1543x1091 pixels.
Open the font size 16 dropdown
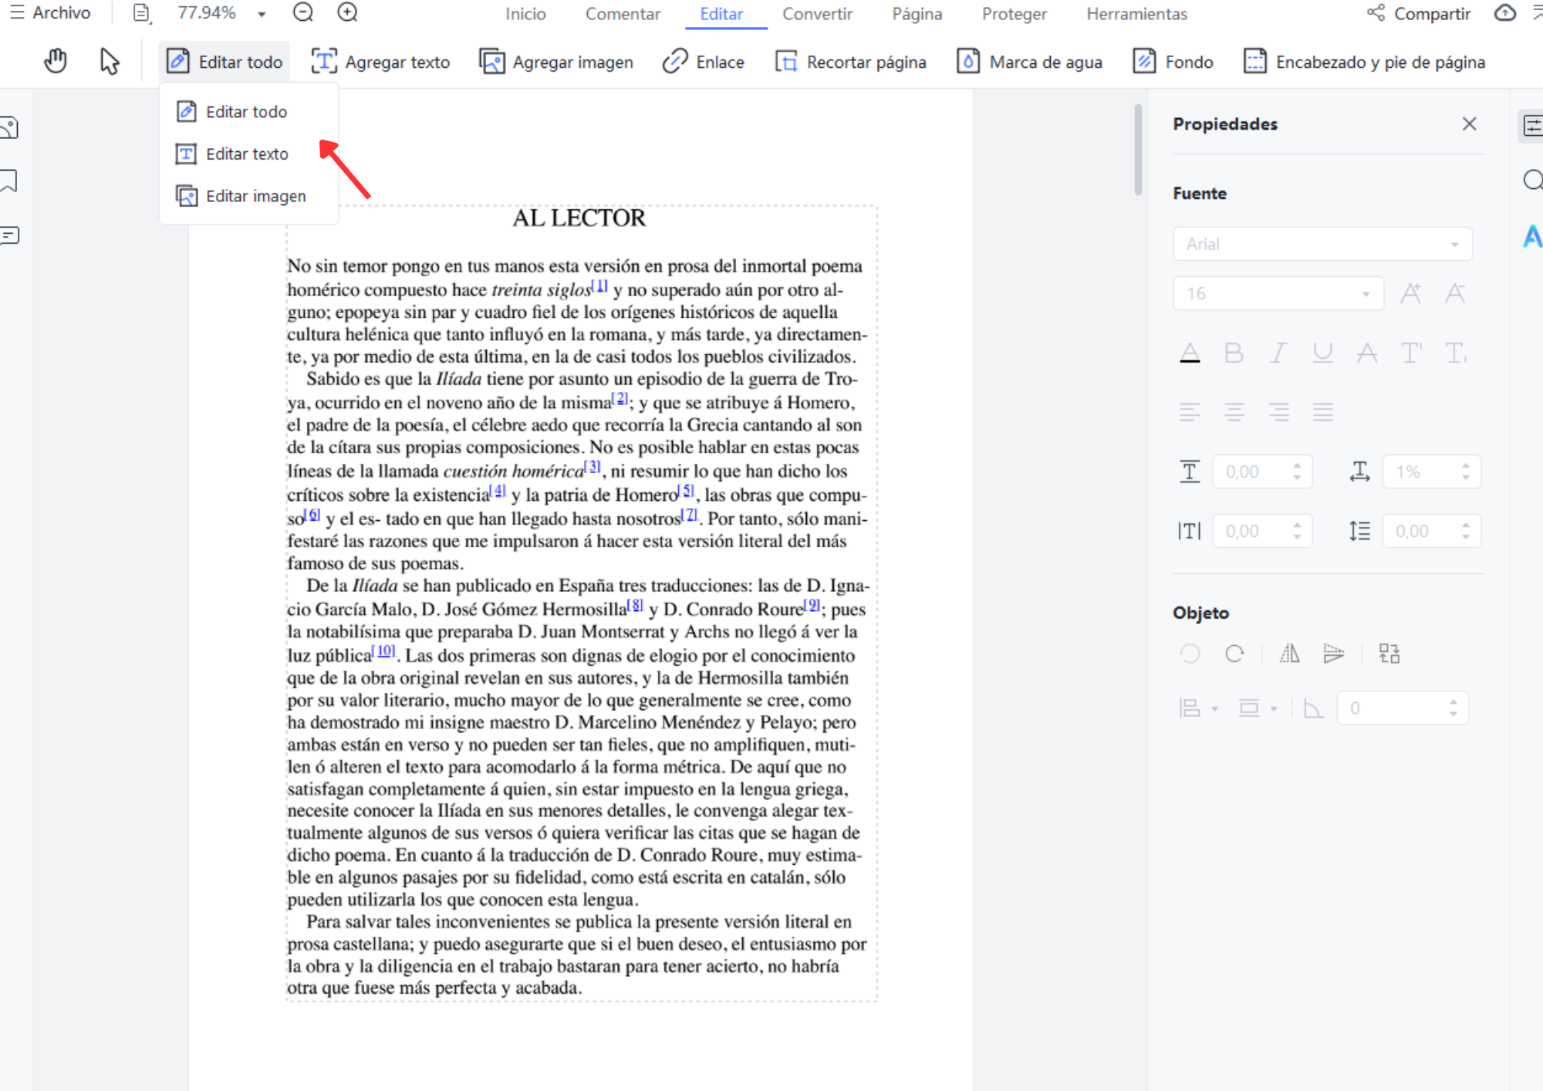click(1278, 293)
